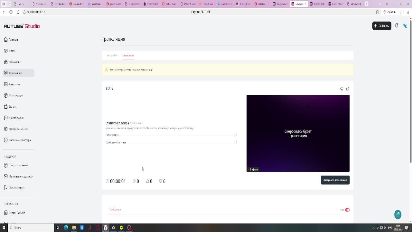The image size is (412, 232).
Task: Reload the page in the browser
Action: [18, 12]
